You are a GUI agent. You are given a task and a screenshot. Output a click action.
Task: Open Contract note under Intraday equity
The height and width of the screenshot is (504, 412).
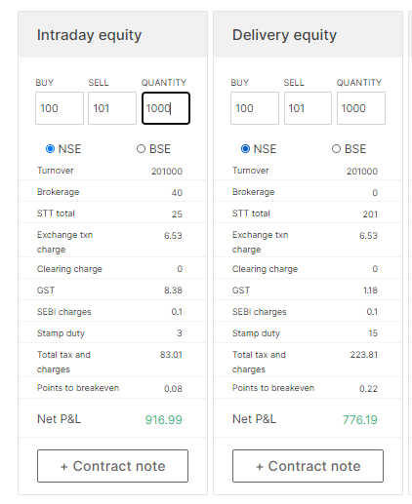[112, 466]
